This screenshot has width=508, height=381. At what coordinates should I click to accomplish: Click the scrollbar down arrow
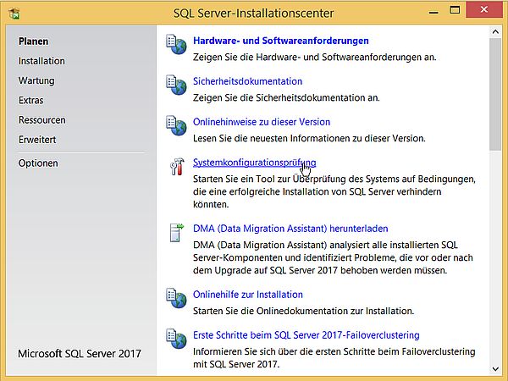tap(495, 368)
